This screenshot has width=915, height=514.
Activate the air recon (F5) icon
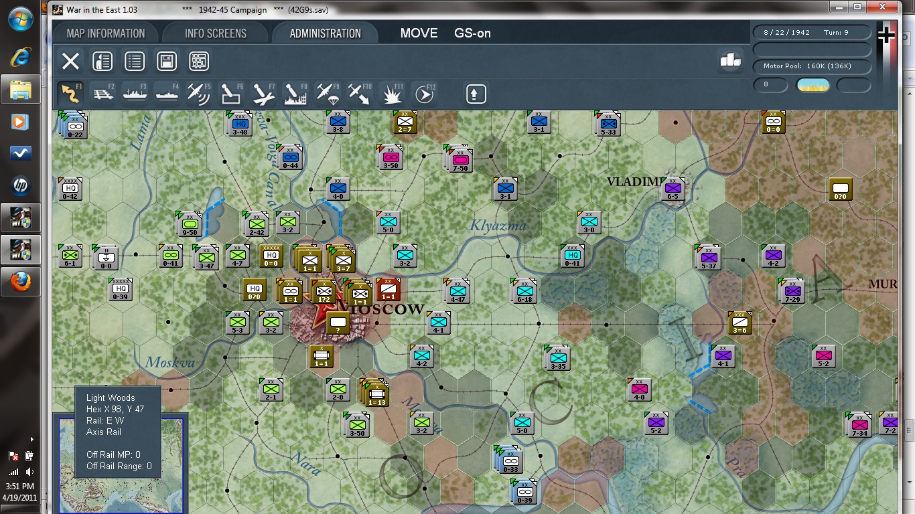pos(199,93)
